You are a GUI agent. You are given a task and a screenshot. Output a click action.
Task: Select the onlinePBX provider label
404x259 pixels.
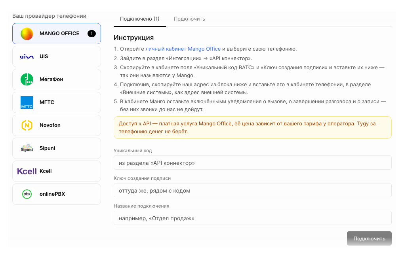(x=52, y=194)
